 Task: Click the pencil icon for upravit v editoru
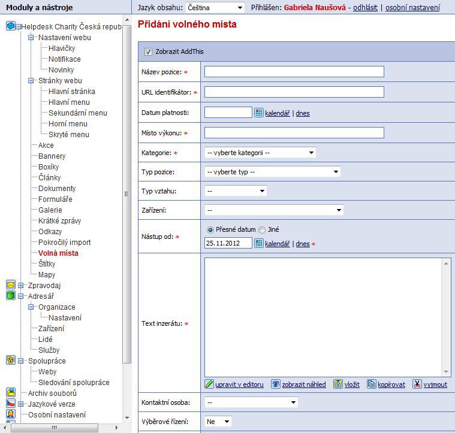[209, 384]
